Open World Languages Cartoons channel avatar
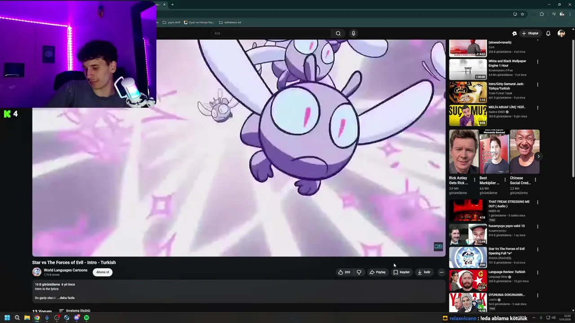The height and width of the screenshot is (323, 575). tap(37, 272)
